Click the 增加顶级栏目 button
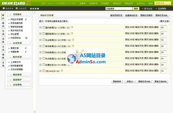 pyautogui.click(x=116, y=15)
